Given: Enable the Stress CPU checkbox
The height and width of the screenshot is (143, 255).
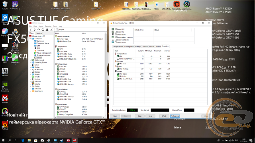Looking at the screenshot, I should 116,29.
